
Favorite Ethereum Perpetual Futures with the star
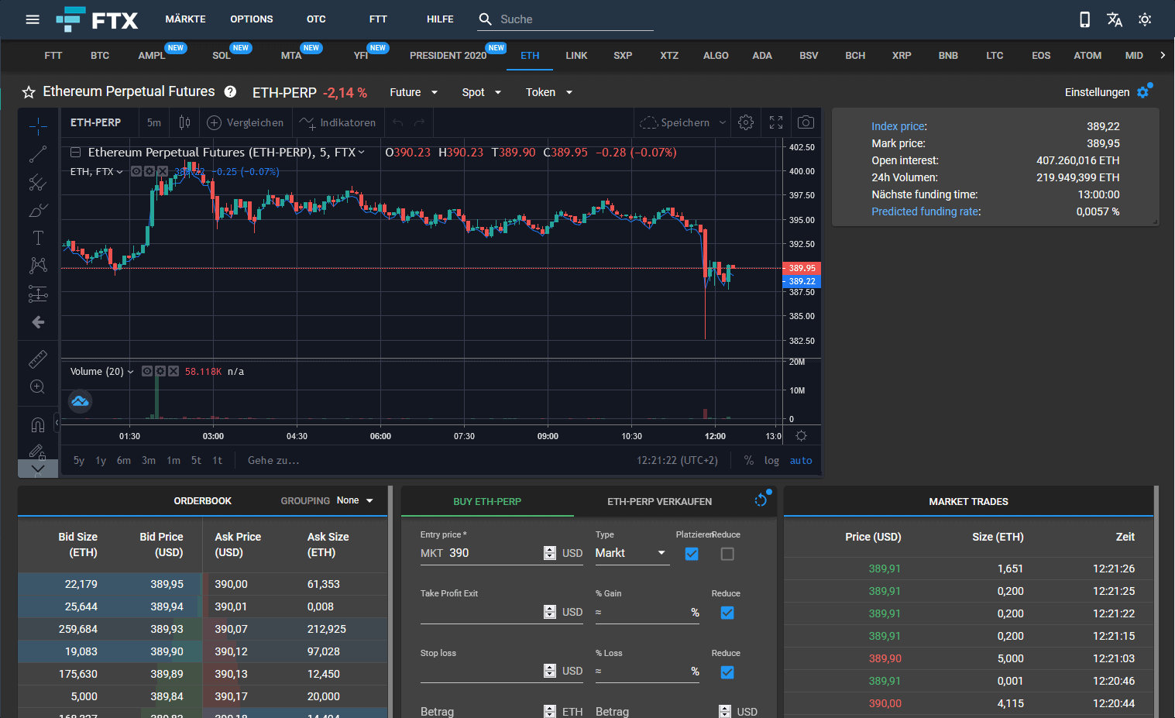(x=29, y=92)
